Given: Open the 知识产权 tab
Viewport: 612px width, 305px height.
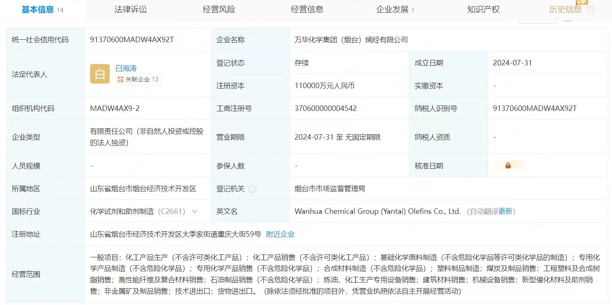Looking at the screenshot, I should tap(483, 9).
